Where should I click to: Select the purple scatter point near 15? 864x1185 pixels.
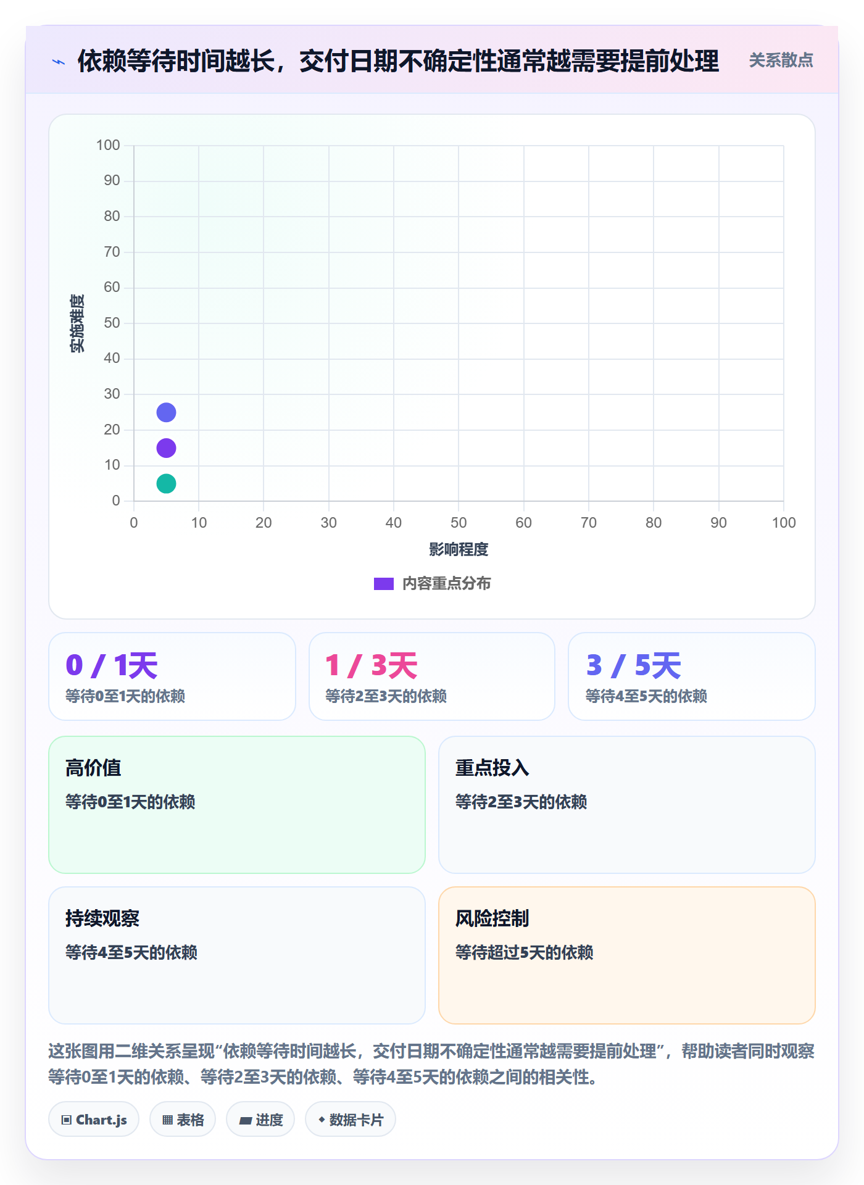166,448
